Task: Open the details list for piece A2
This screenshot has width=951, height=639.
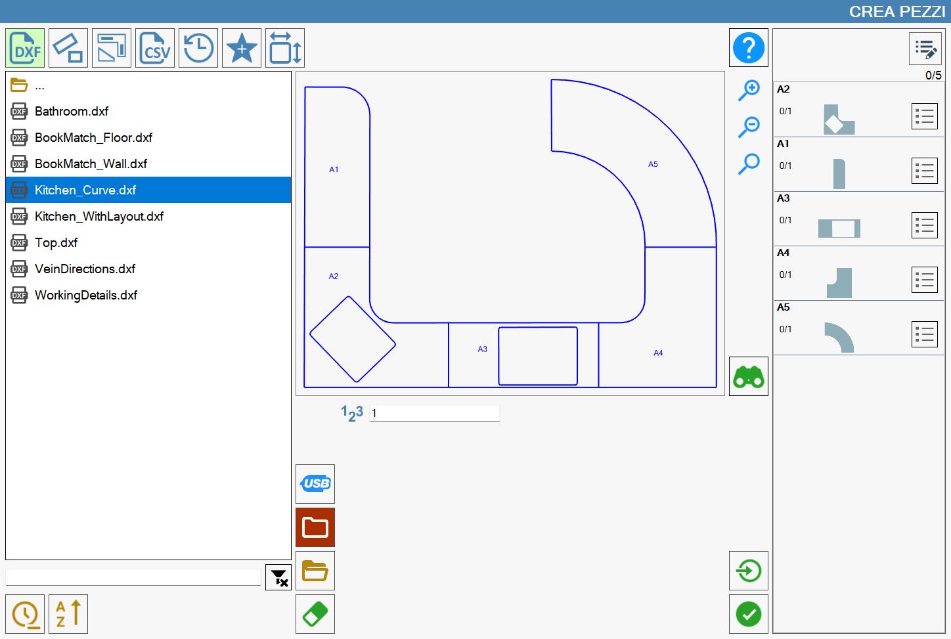Action: coord(925,116)
